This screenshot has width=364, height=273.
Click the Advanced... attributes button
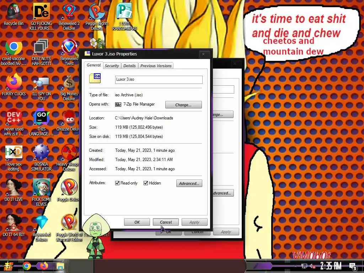[x=189, y=183]
